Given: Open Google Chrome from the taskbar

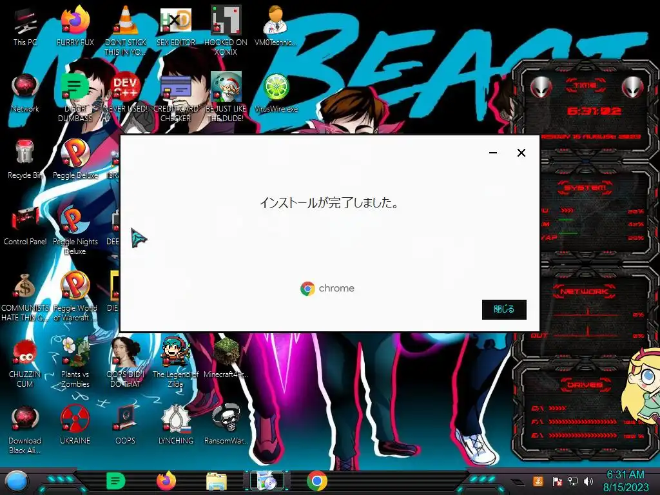Looking at the screenshot, I should click(x=317, y=481).
